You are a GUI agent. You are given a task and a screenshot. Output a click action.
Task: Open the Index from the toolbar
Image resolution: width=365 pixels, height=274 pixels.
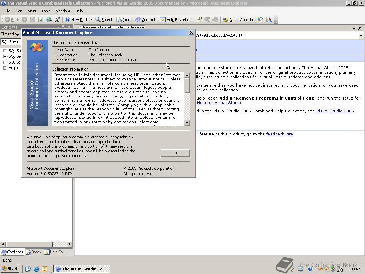pos(124,20)
